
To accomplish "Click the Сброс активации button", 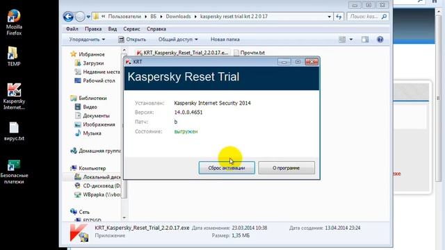I will pyautogui.click(x=227, y=168).
